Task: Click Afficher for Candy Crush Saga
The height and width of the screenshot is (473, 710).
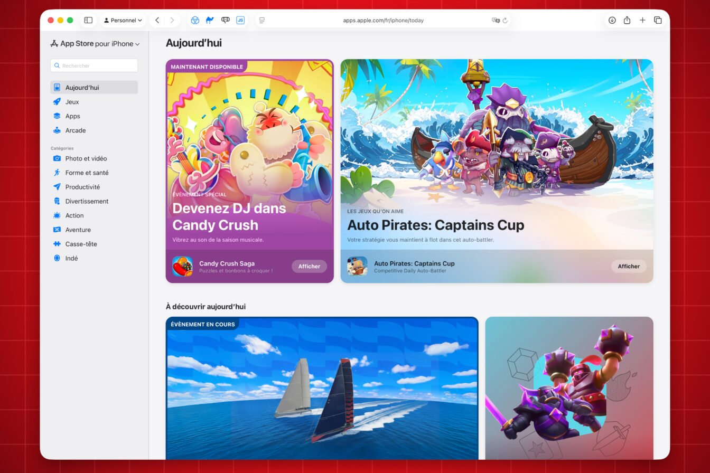Action: [309, 266]
